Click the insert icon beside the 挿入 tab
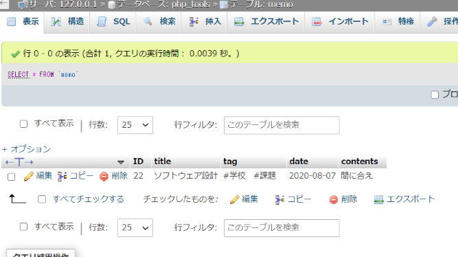Viewport: 458px width, 257px height. pyautogui.click(x=194, y=21)
